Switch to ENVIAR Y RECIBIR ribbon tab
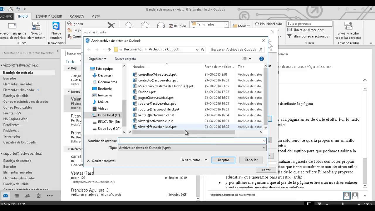Viewport: 375px width, 211px height. click(x=49, y=16)
